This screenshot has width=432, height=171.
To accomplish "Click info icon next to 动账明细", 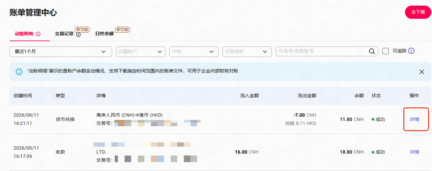I will click(x=38, y=34).
